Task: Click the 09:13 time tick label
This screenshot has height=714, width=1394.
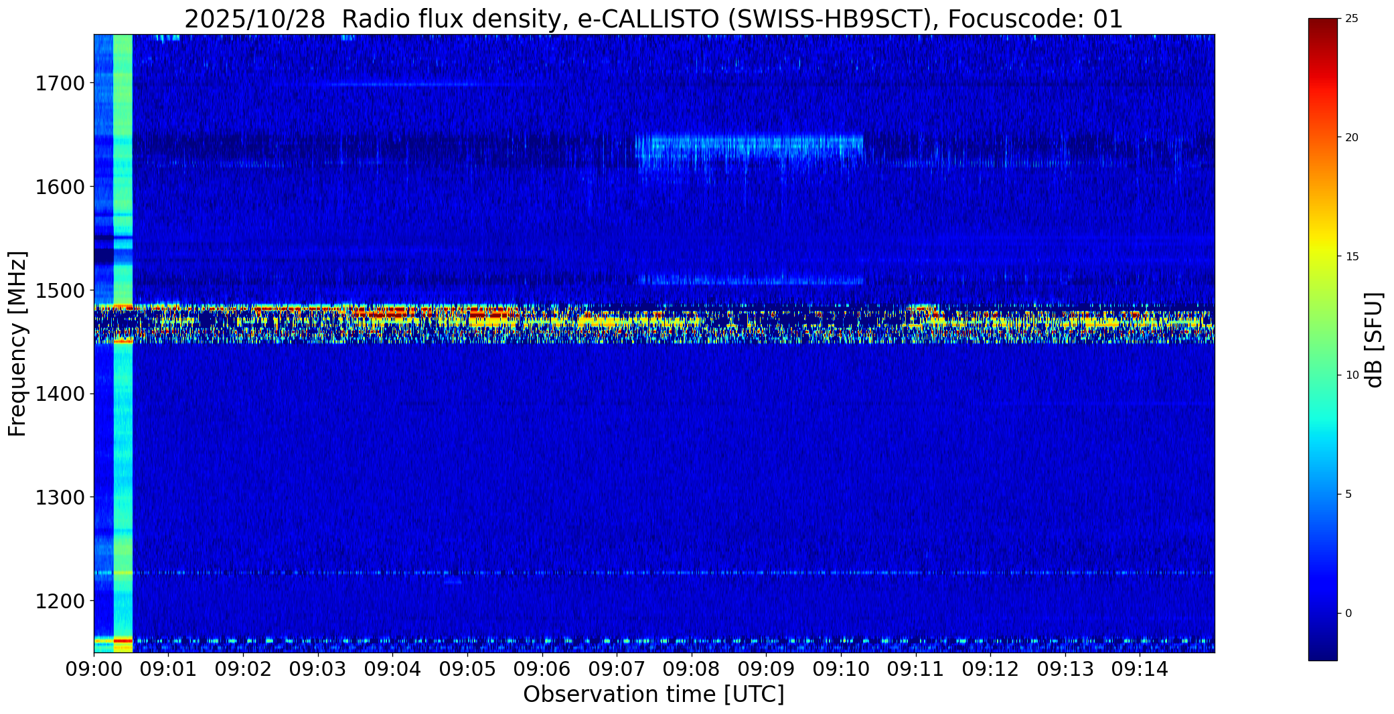Action: pos(1066,668)
